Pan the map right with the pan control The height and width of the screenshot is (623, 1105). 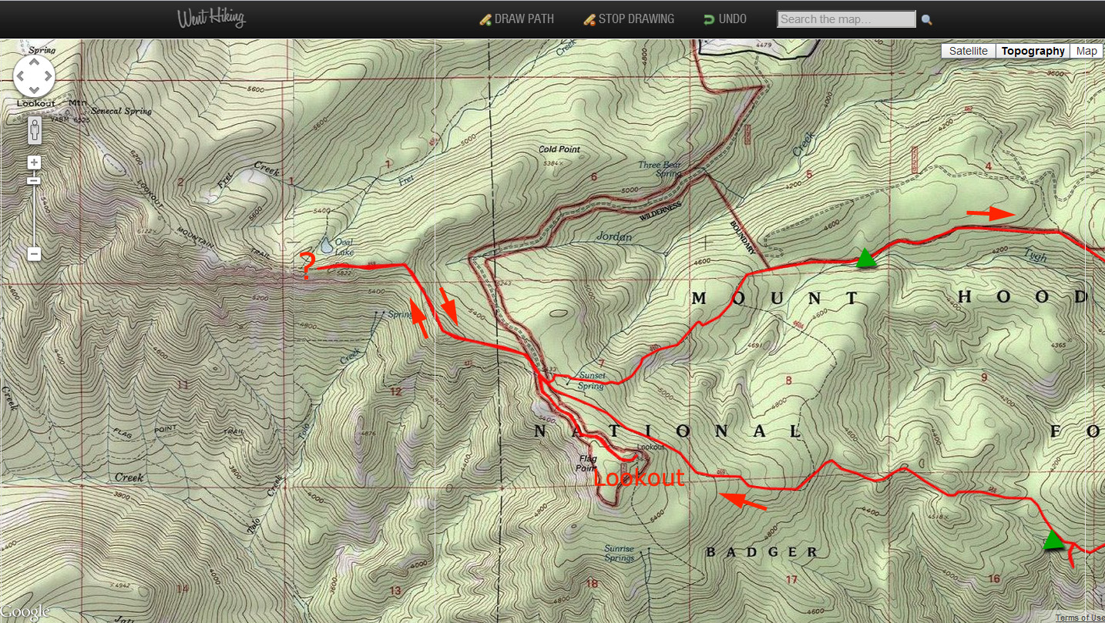click(48, 76)
